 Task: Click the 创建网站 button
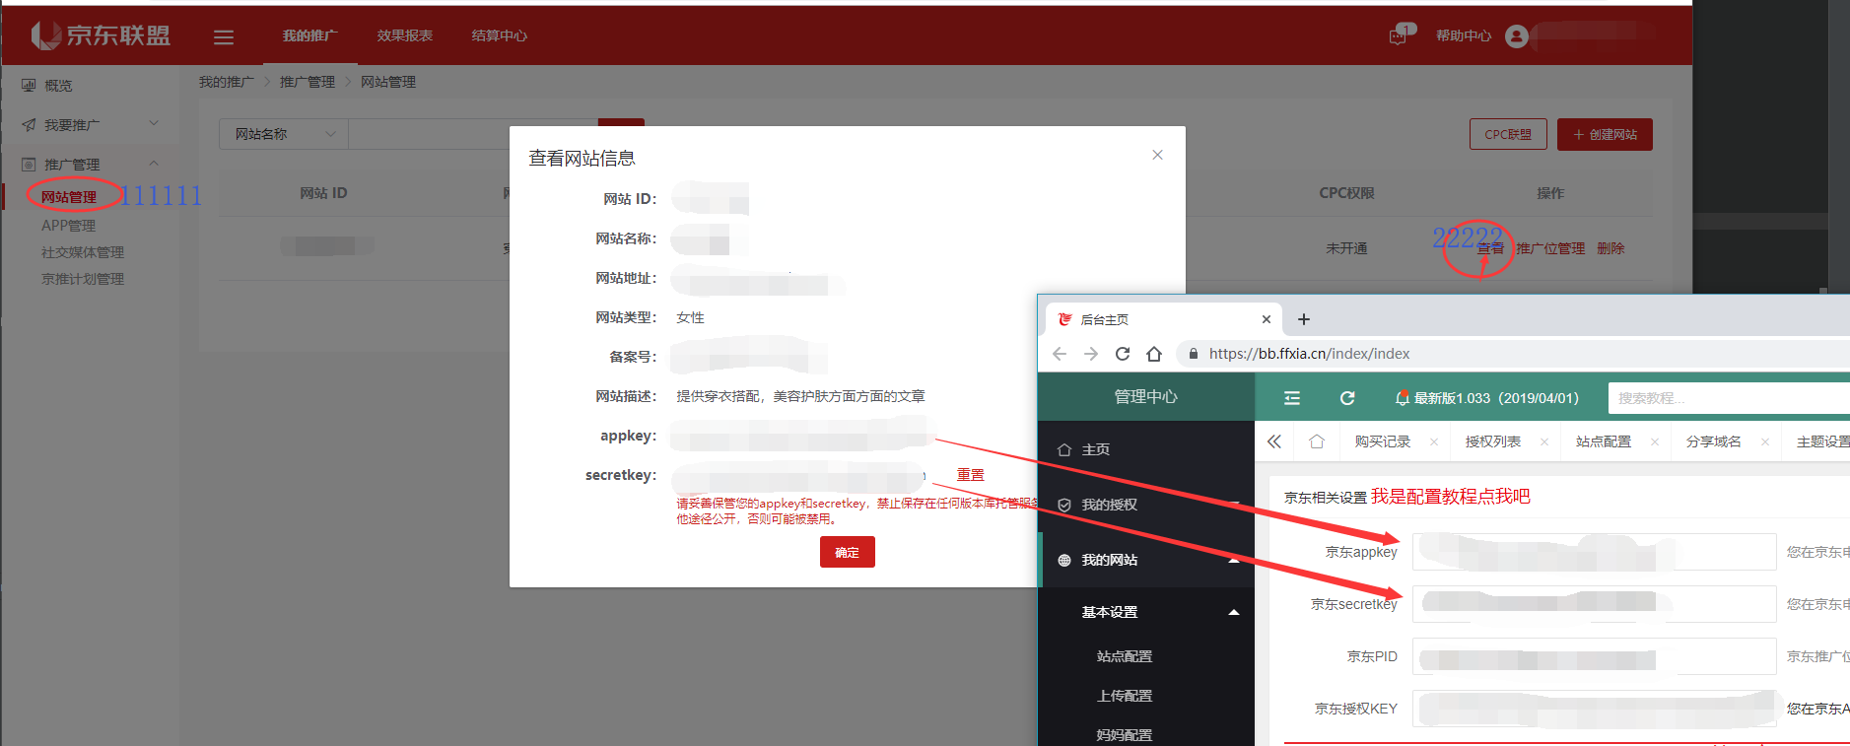coord(1605,134)
